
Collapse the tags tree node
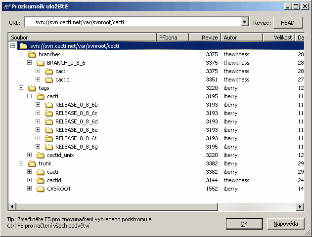pos(21,88)
